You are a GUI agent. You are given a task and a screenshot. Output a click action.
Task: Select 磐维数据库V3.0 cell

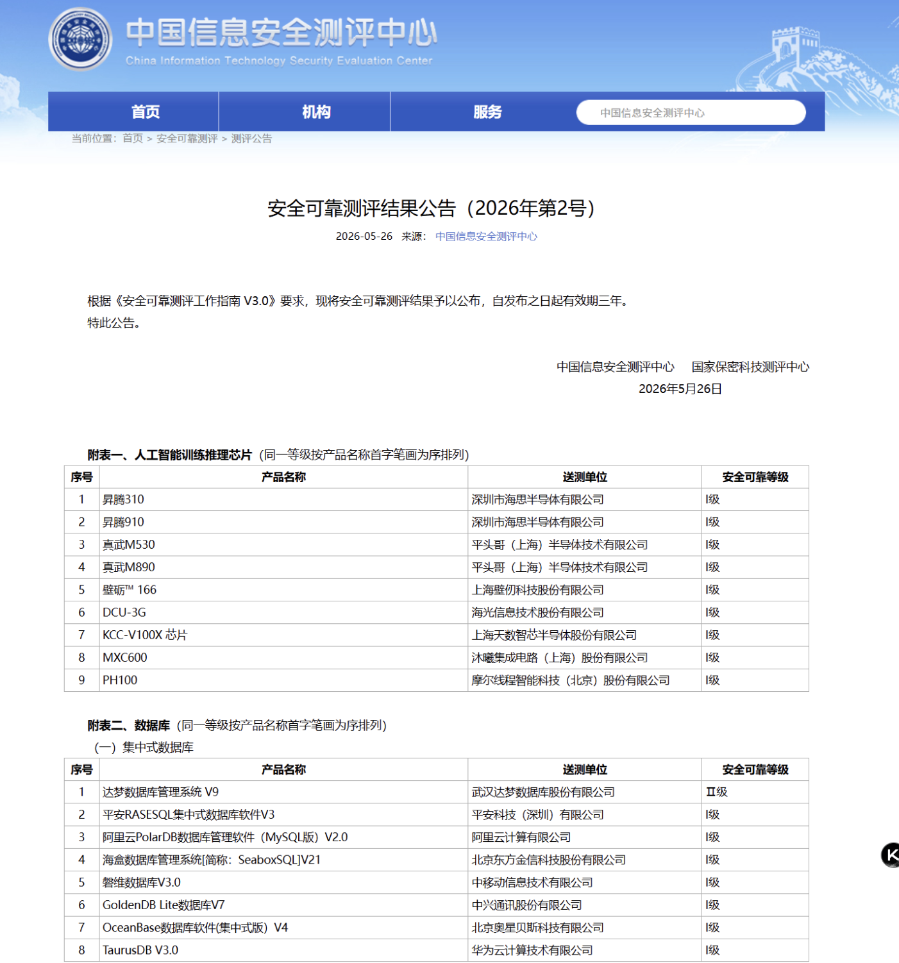tap(283, 883)
